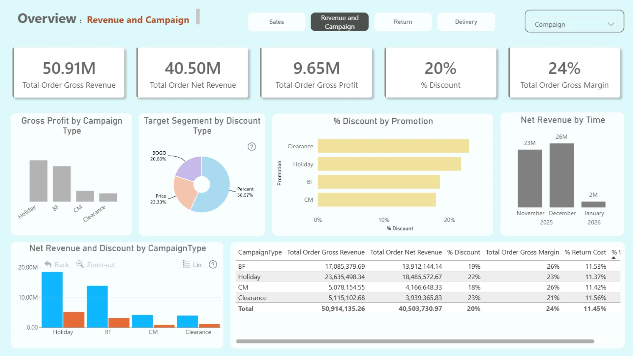Click the sort arrow under last table column
This screenshot has width=633, height=356.
pos(614,258)
